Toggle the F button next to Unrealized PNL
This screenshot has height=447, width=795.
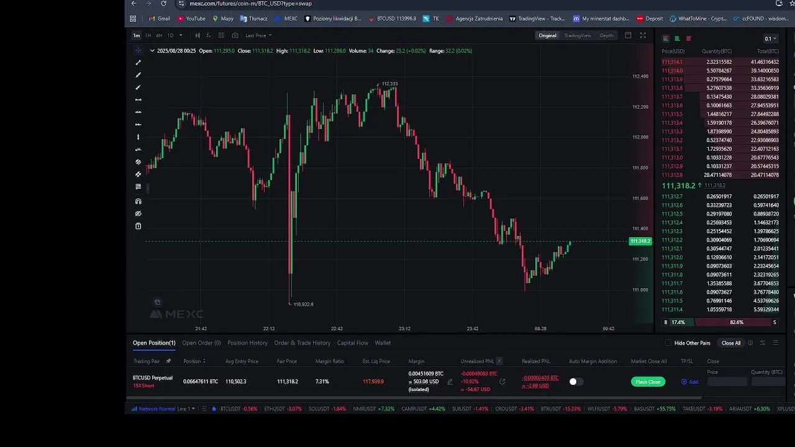pos(499,361)
